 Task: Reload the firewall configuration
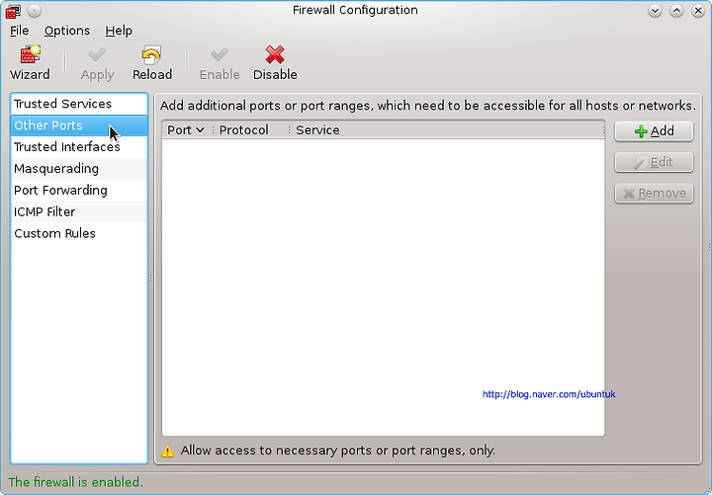[152, 63]
